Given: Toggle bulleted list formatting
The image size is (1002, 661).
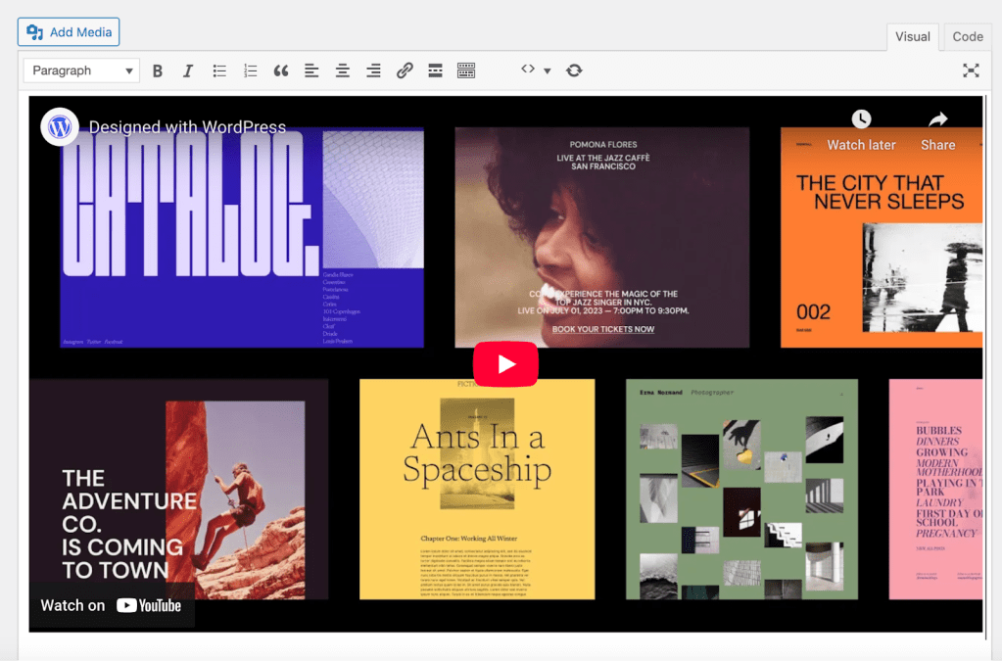Looking at the screenshot, I should click(218, 70).
